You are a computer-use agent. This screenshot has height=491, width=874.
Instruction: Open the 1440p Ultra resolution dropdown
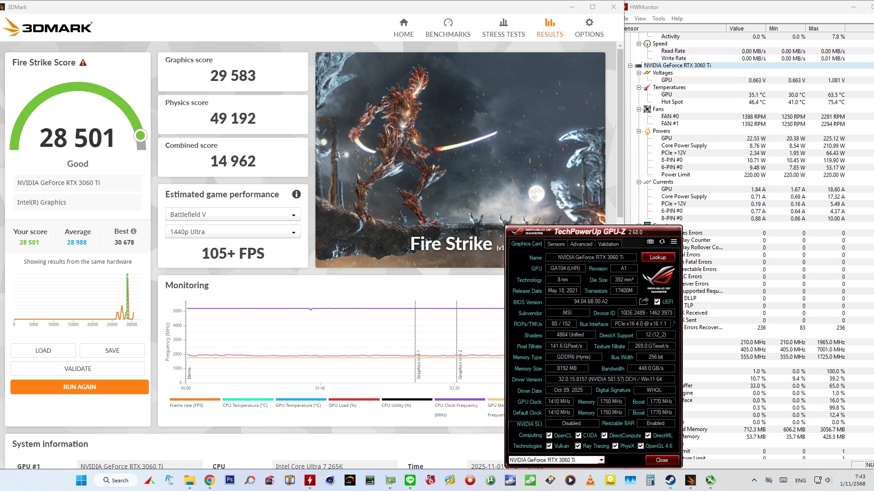(x=233, y=232)
